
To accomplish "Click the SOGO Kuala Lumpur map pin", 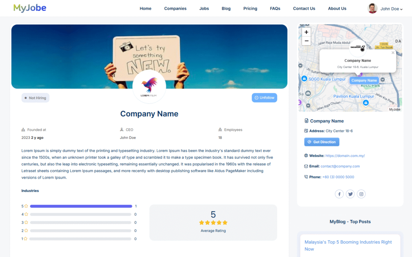I will coord(304,78).
